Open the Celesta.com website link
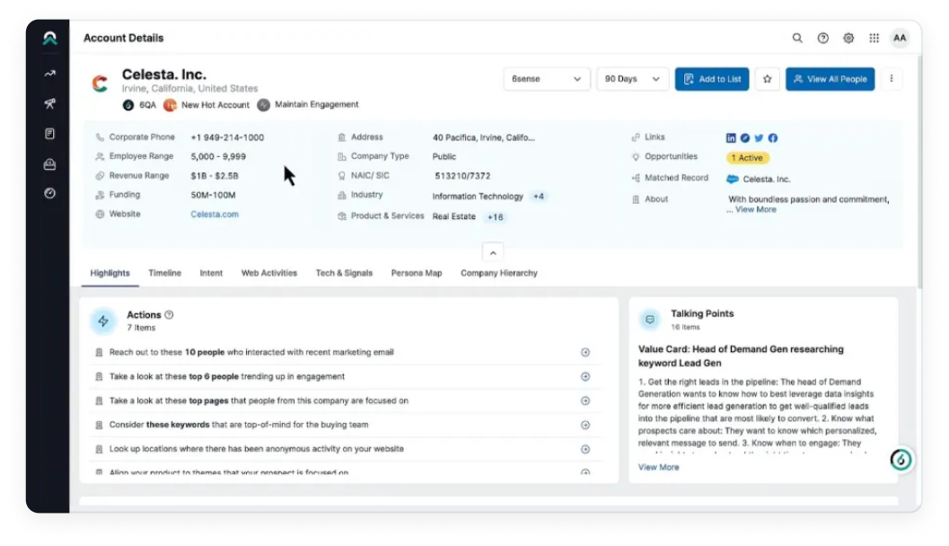Screen dimensions: 949x546 [x=215, y=215]
